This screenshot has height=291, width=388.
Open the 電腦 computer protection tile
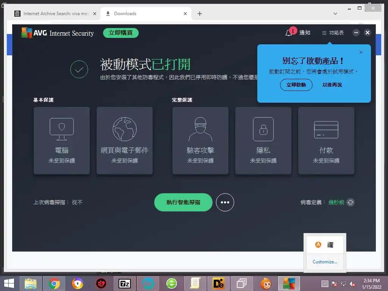pyautogui.click(x=62, y=141)
